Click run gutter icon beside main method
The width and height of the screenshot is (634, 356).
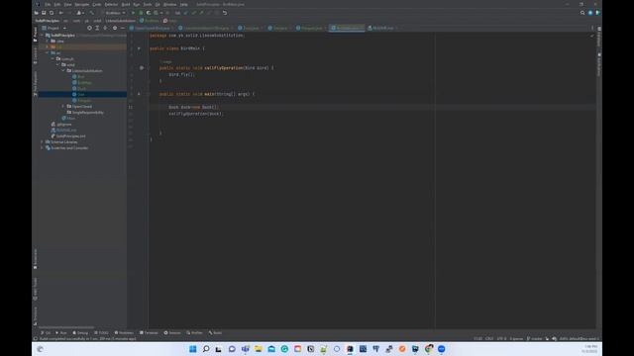[139, 94]
